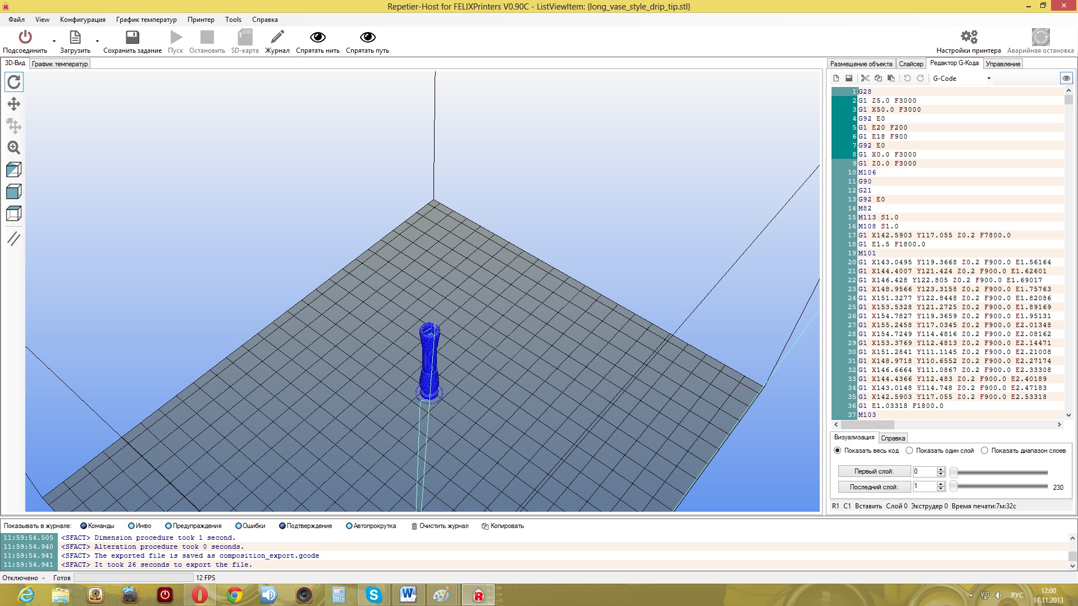Image resolution: width=1078 pixels, height=606 pixels.
Task: Switch to side cube view
Action: point(14,191)
